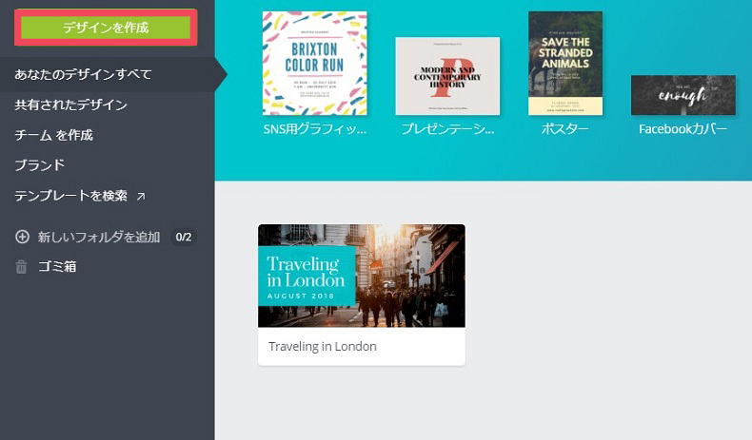This screenshot has height=440, width=752.
Task: Open ゴミ箱 via its text label
Action: (57, 267)
